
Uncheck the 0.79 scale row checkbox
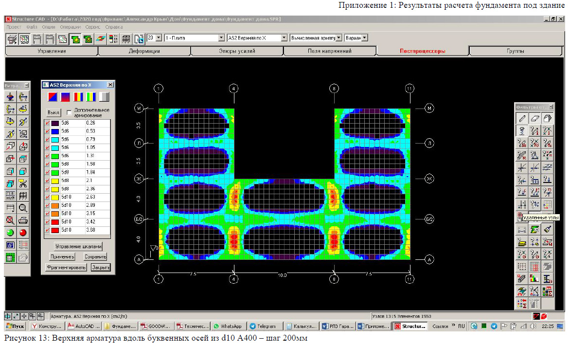pyautogui.click(x=47, y=139)
